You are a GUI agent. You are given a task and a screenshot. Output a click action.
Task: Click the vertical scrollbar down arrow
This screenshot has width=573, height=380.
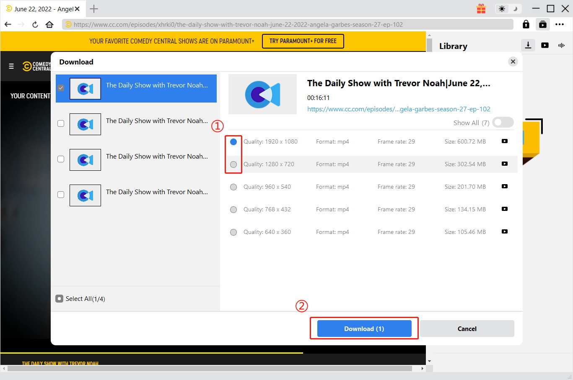429,361
